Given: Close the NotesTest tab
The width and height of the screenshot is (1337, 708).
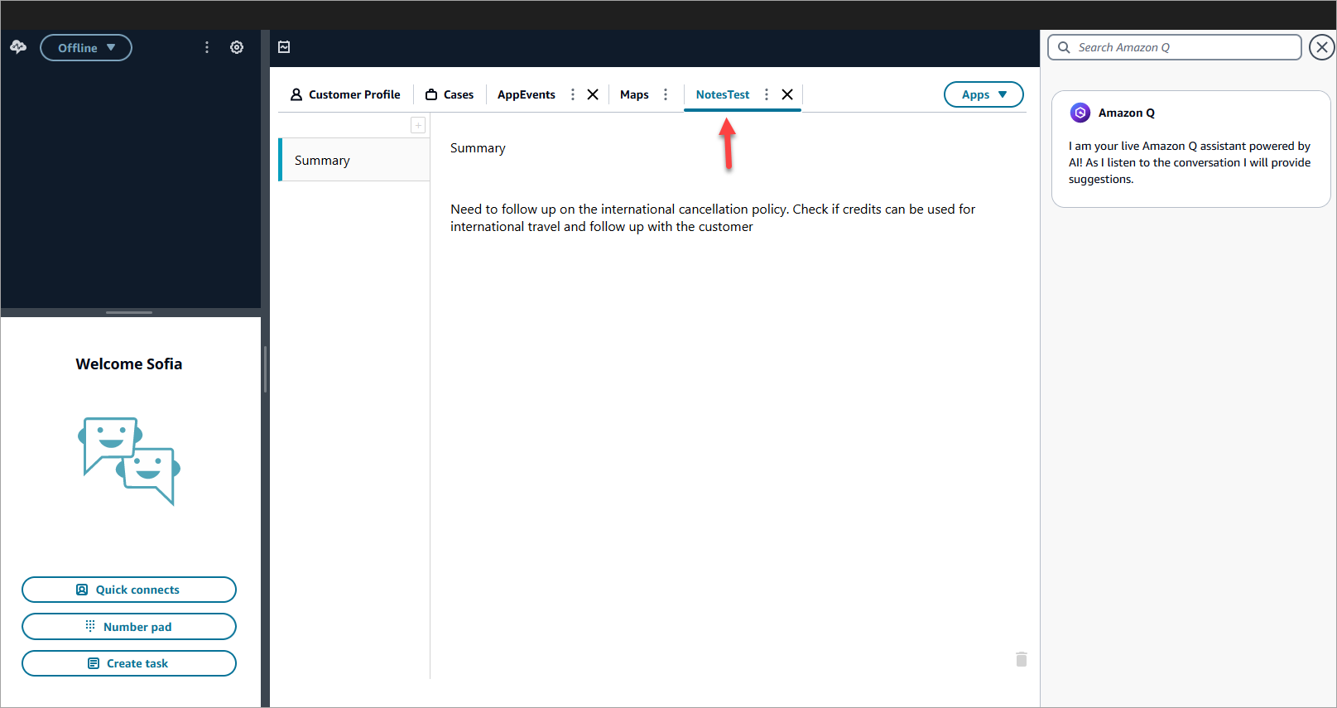Looking at the screenshot, I should coord(787,94).
